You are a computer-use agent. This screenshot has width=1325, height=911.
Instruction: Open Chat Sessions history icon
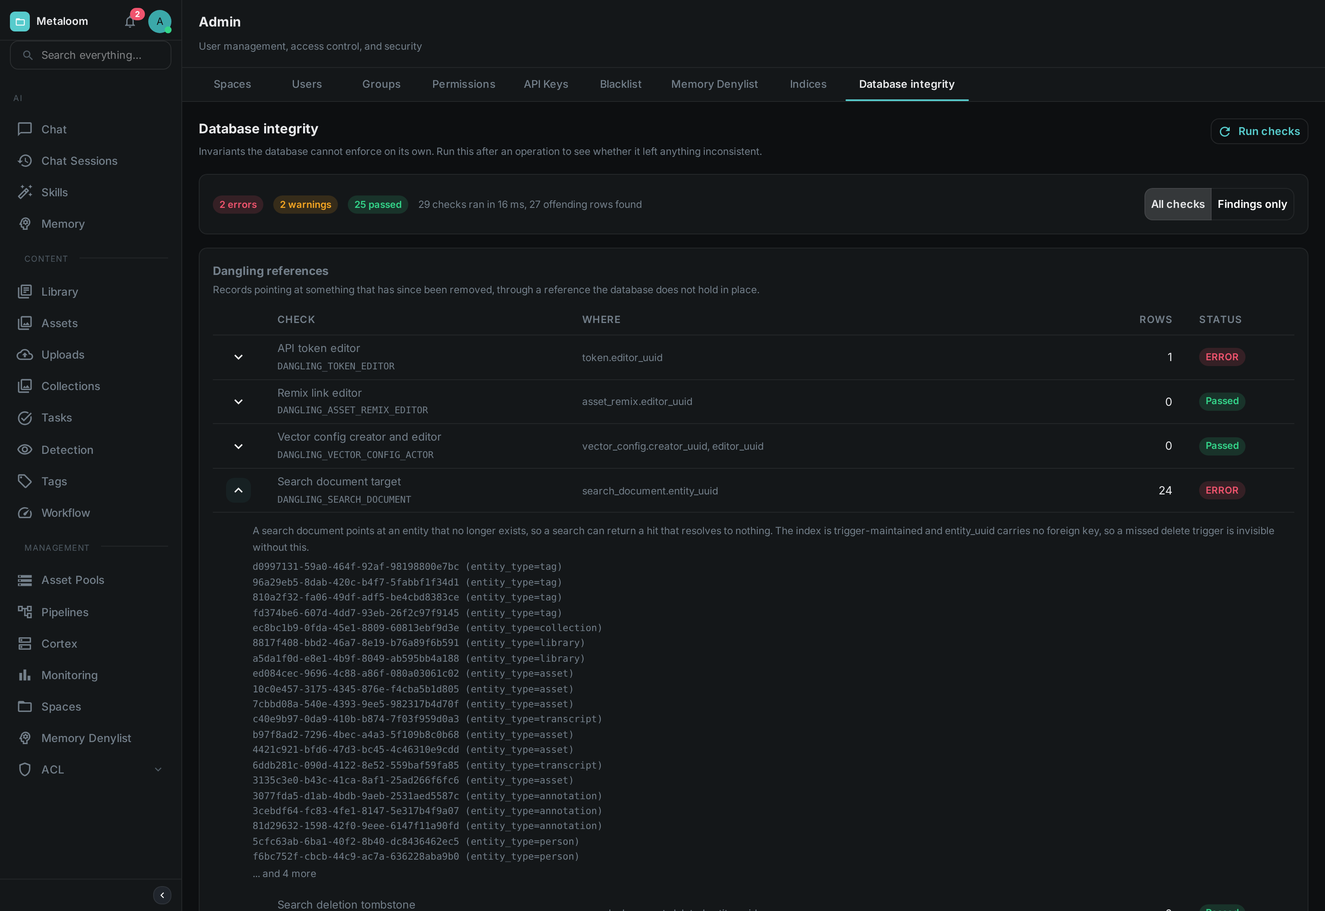coord(24,161)
